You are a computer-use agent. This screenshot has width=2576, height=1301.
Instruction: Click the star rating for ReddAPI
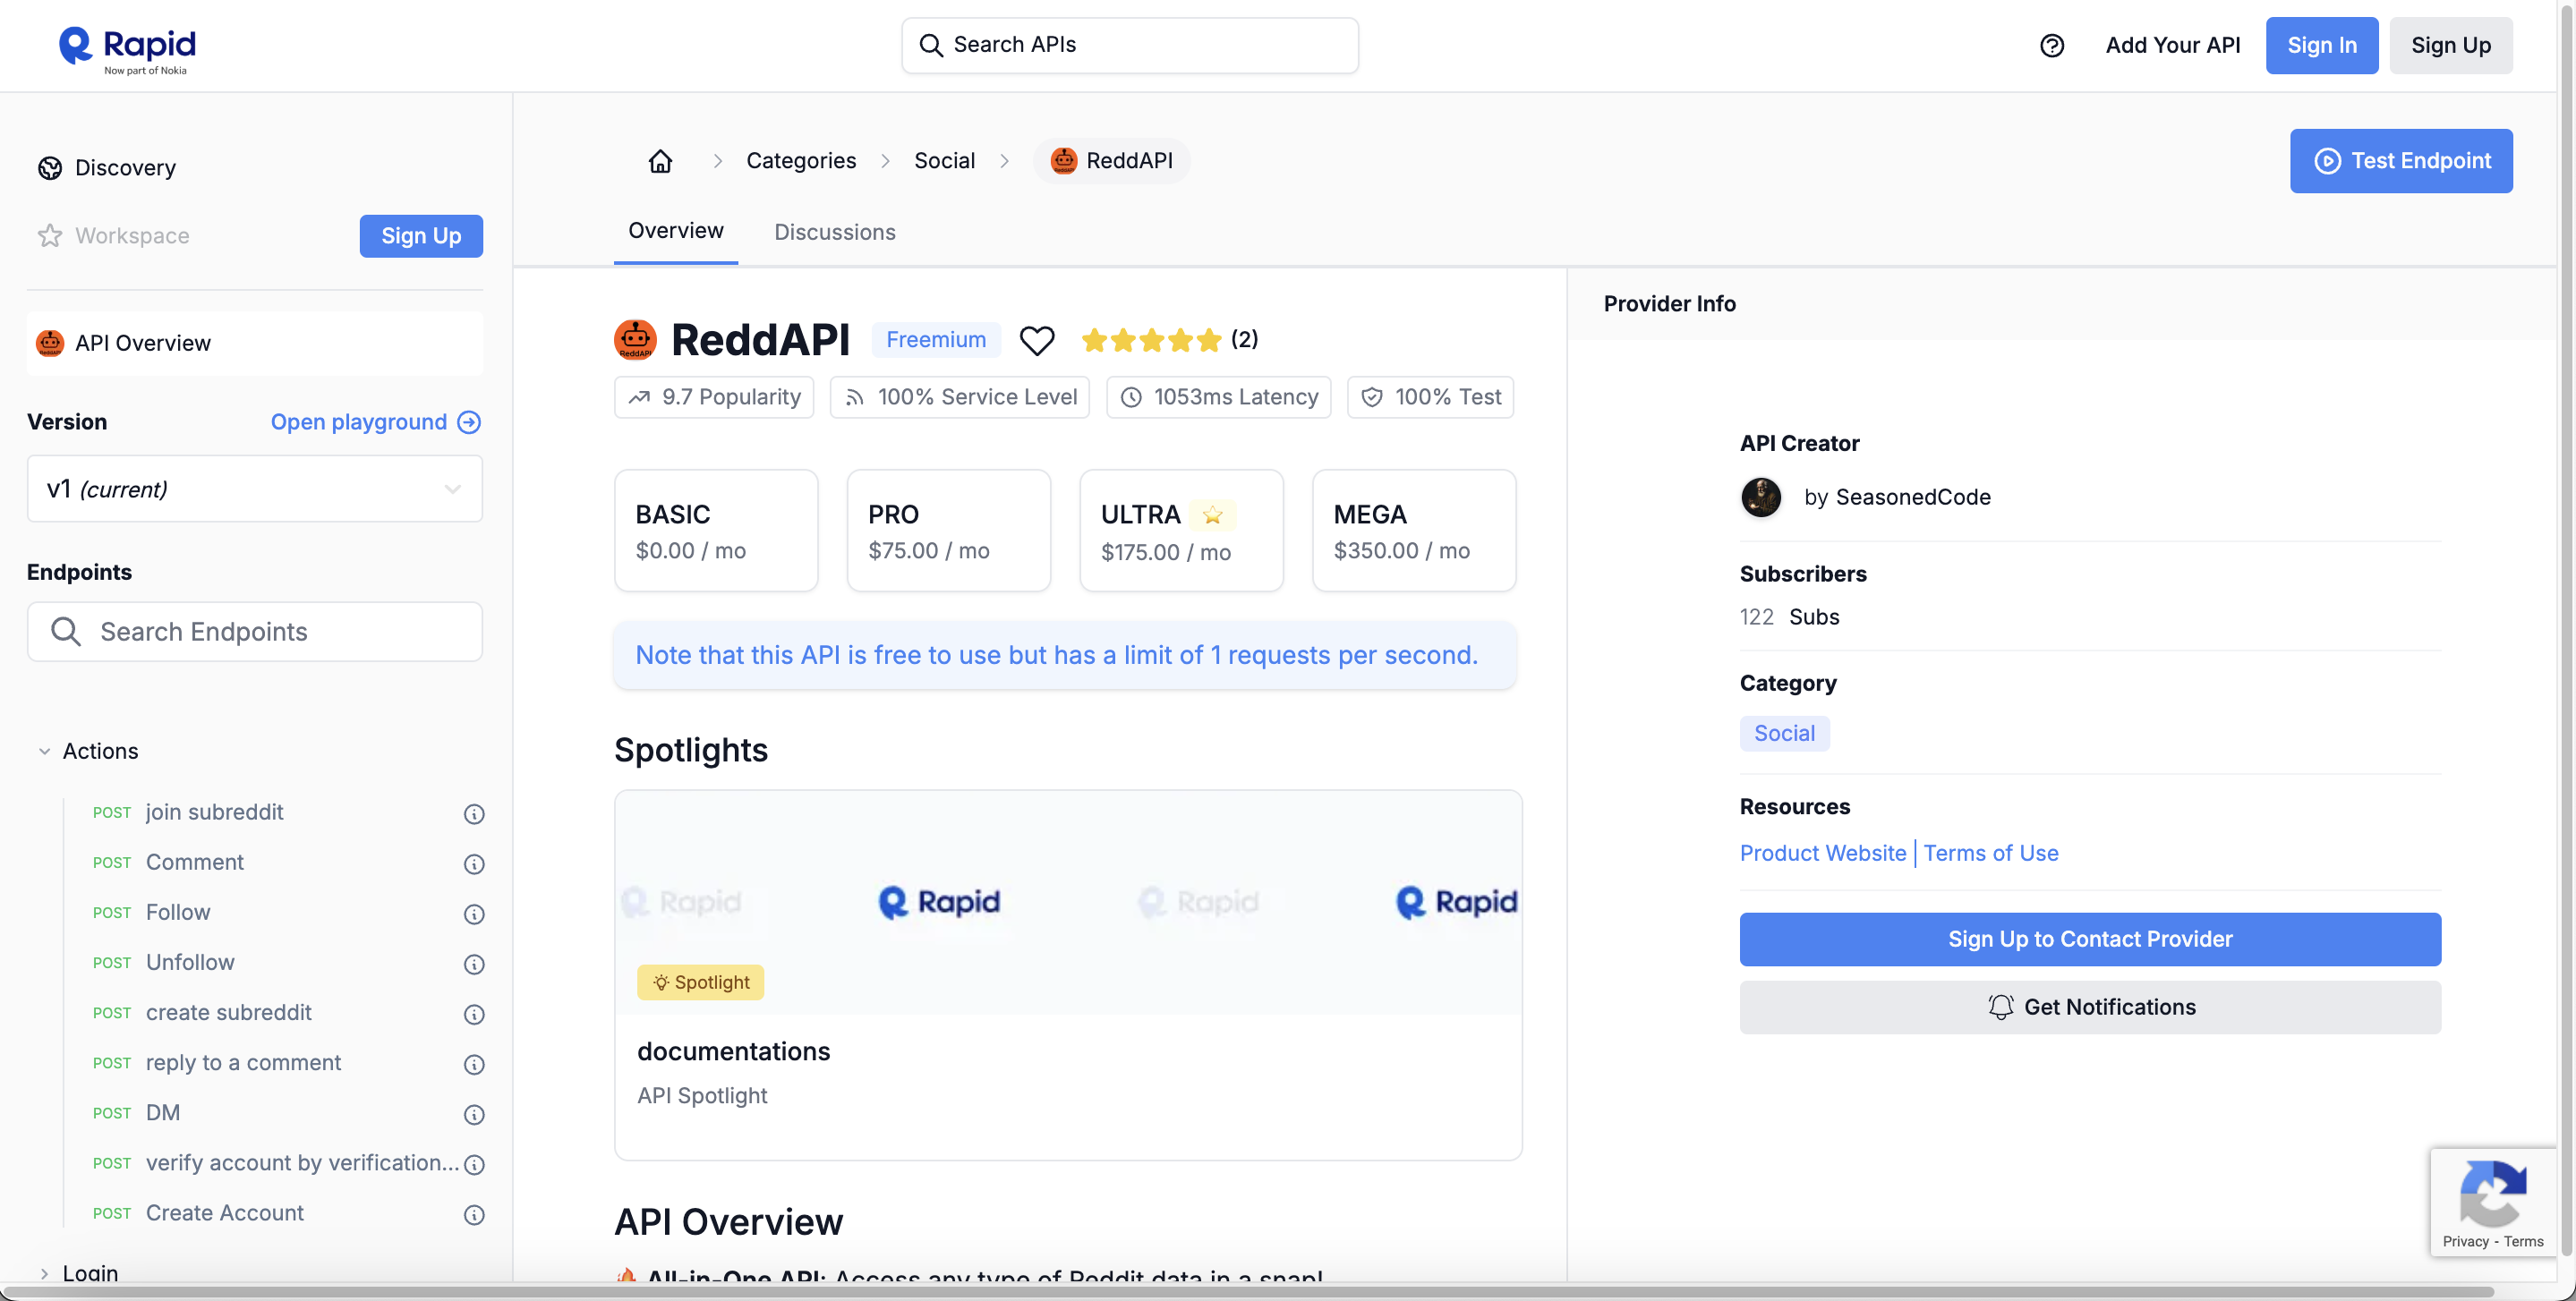[x=1151, y=340]
